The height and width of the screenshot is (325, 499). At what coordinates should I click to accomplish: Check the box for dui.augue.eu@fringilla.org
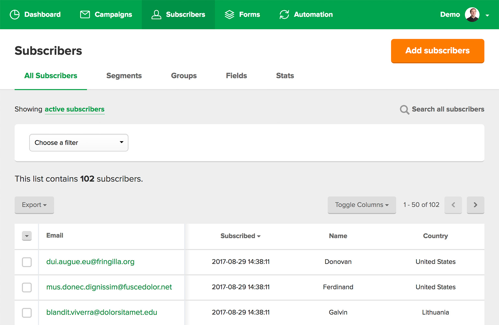(x=27, y=262)
